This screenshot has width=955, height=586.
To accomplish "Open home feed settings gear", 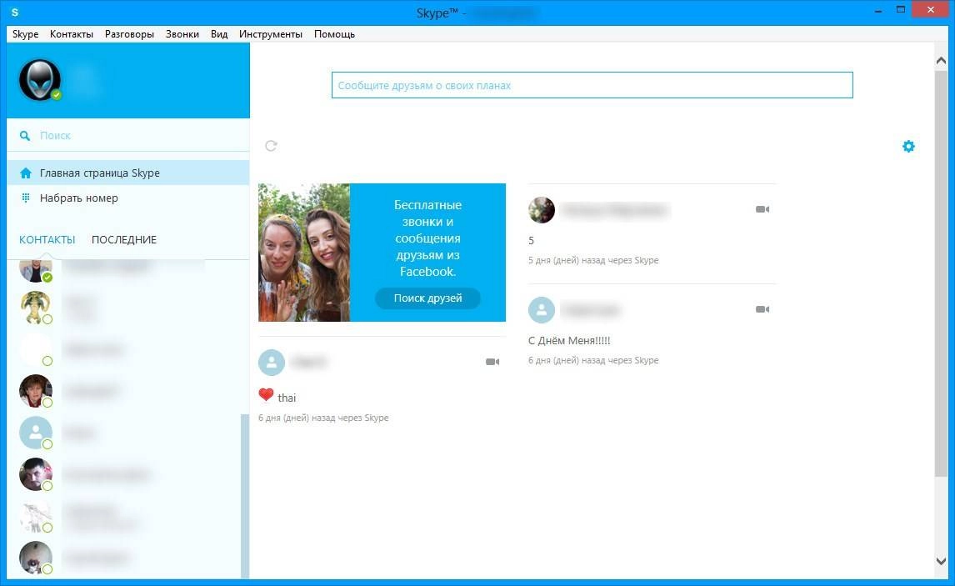I will coord(908,146).
